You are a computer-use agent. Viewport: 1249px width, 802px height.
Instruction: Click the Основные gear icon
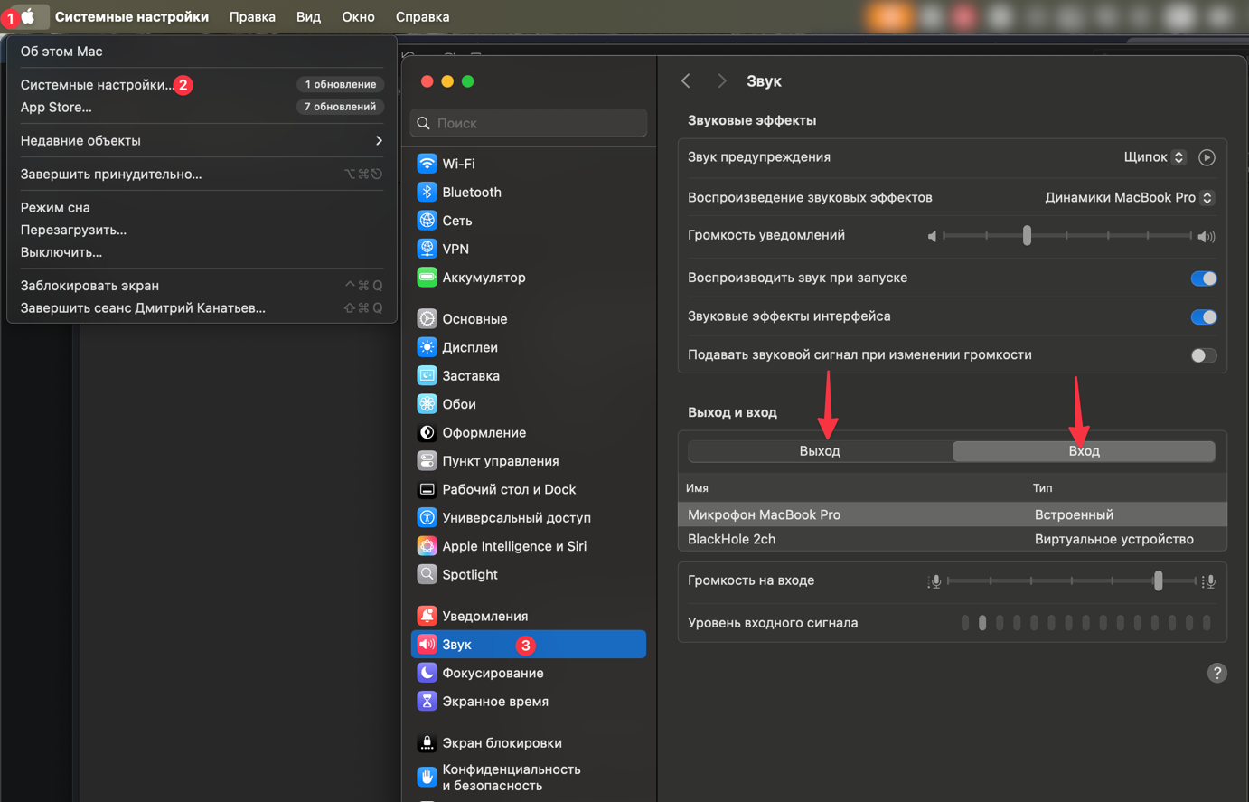pos(427,319)
